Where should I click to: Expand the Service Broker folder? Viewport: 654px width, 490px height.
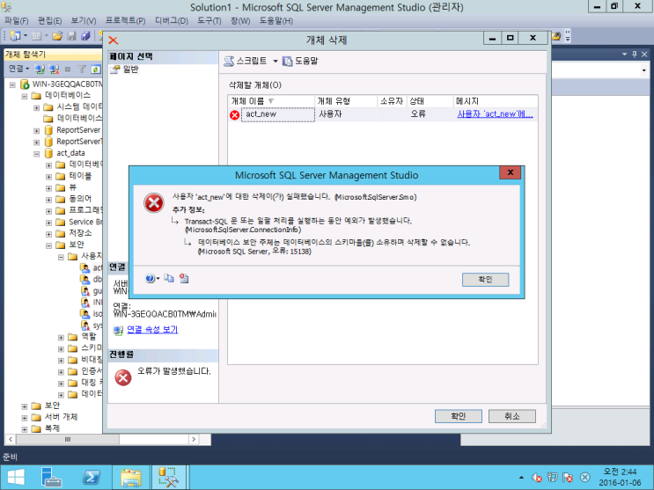(x=48, y=223)
